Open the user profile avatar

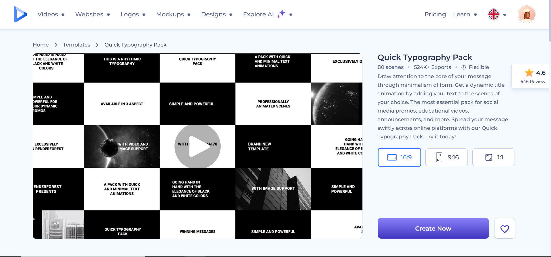527,14
